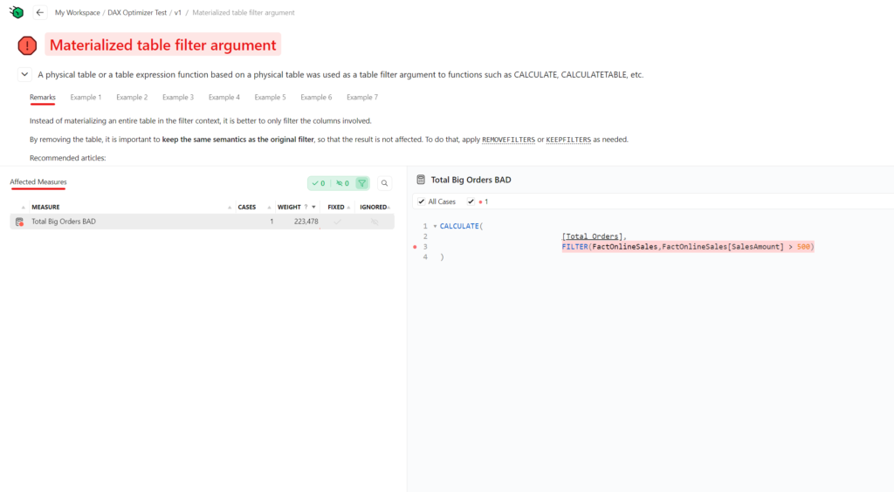
Task: Go back with the left arrow button
Action: (40, 12)
